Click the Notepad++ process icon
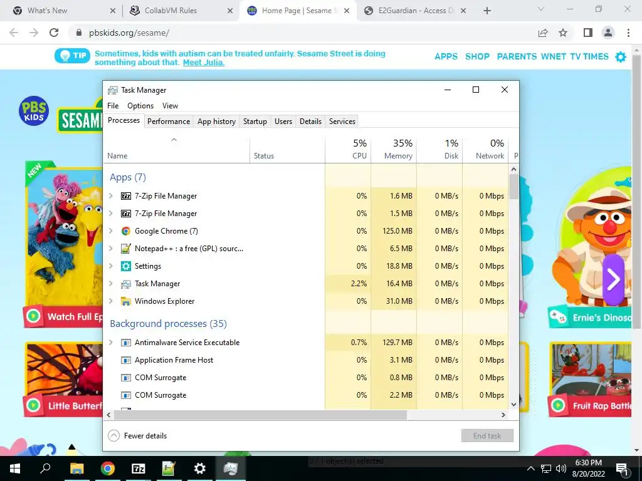 click(x=125, y=248)
